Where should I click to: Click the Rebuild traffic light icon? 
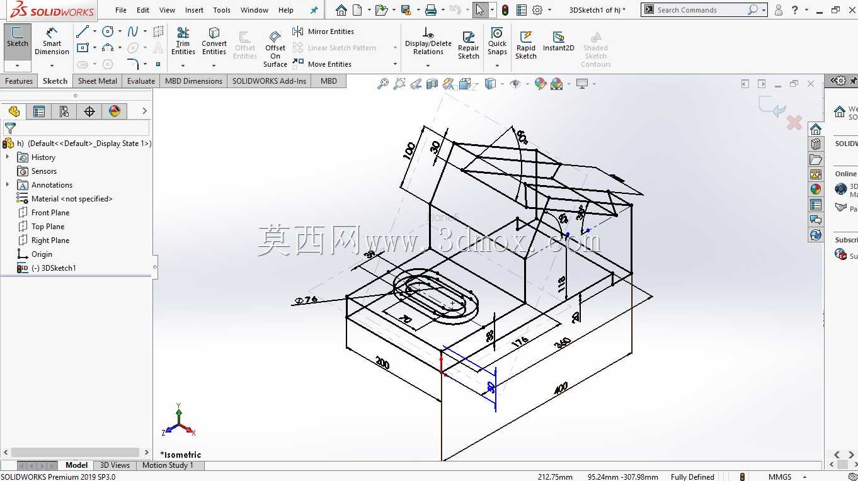[505, 10]
